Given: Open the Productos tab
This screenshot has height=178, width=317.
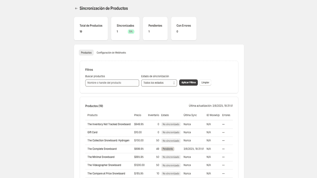Looking at the screenshot, I should (86, 53).
